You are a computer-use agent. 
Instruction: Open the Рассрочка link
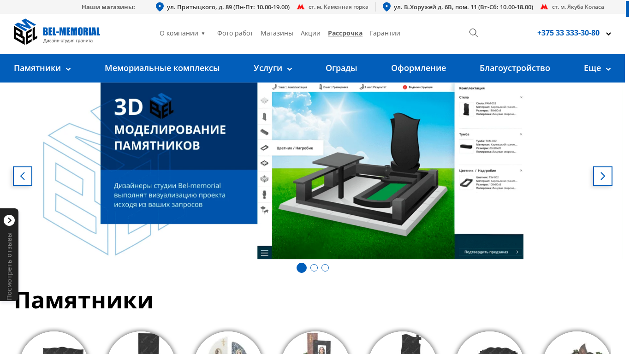345,33
